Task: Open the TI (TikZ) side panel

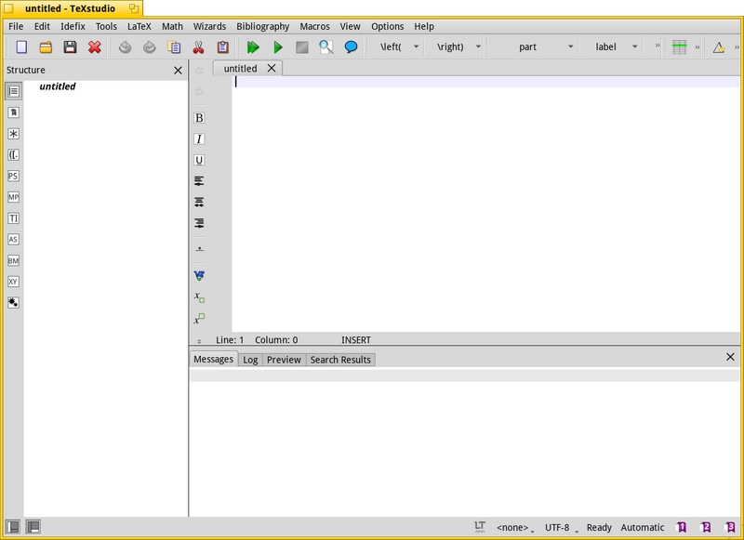Action: [13, 218]
